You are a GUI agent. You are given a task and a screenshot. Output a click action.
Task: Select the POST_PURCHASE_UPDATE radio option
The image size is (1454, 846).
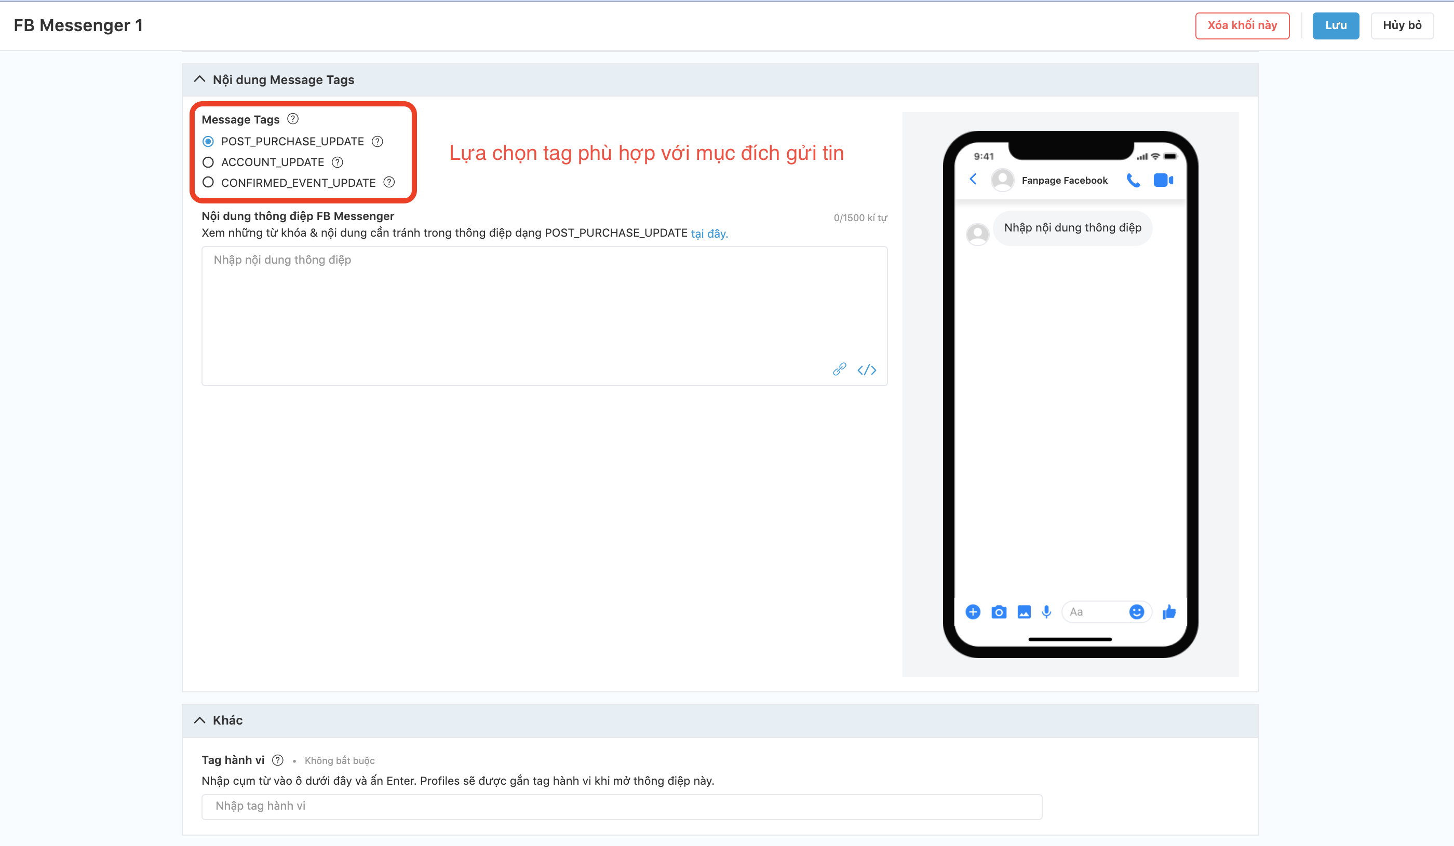click(208, 141)
